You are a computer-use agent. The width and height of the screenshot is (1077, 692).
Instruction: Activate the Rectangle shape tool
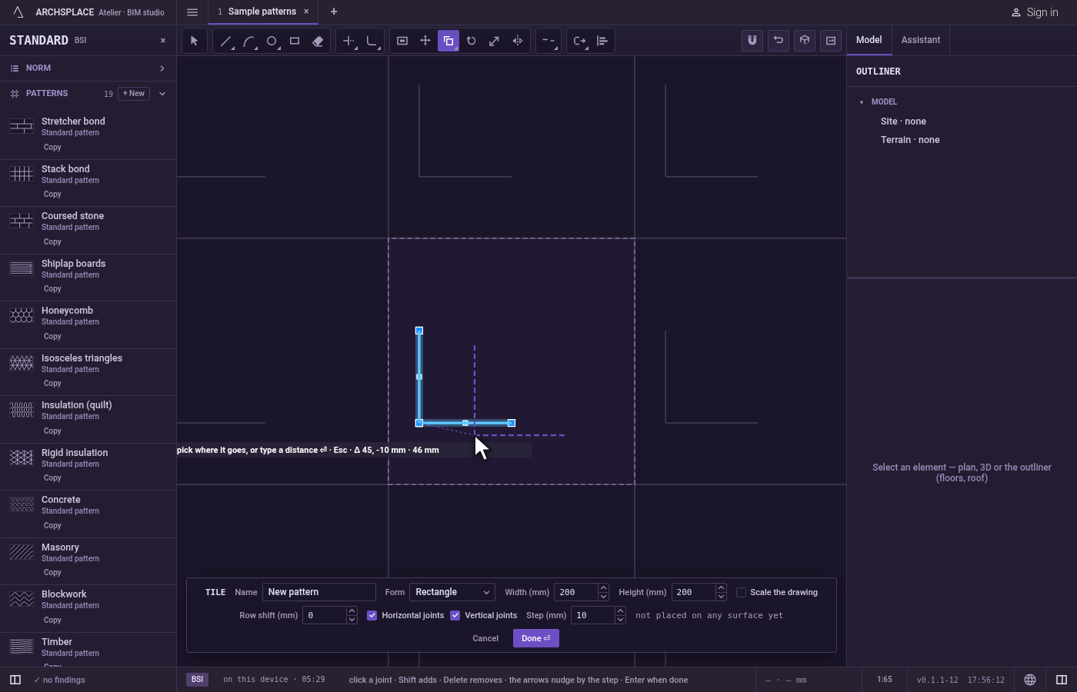[295, 41]
